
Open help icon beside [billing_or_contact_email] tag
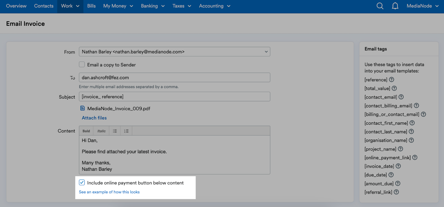[423, 114]
